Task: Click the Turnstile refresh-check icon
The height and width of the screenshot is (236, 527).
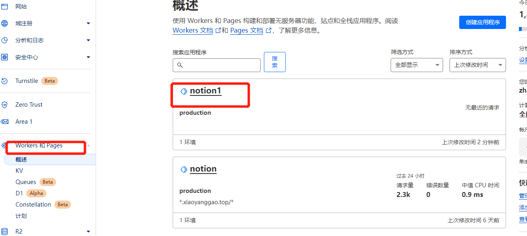Action: 4,81
